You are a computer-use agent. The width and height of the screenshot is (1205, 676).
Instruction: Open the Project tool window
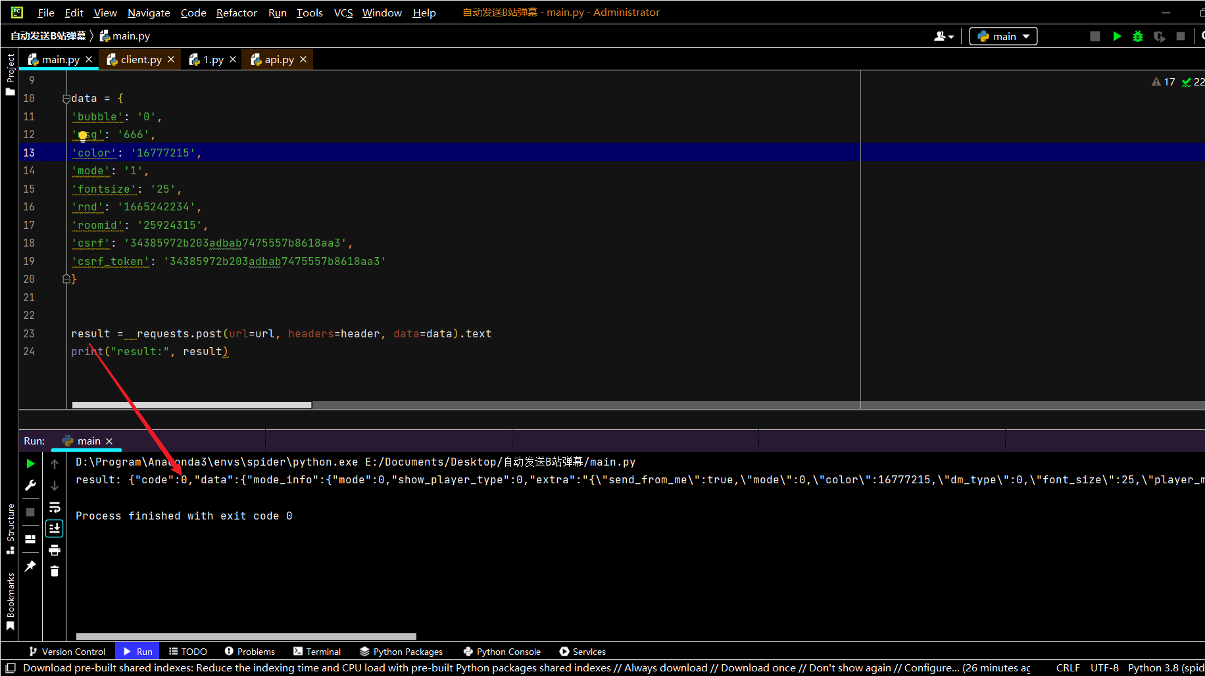(10, 73)
